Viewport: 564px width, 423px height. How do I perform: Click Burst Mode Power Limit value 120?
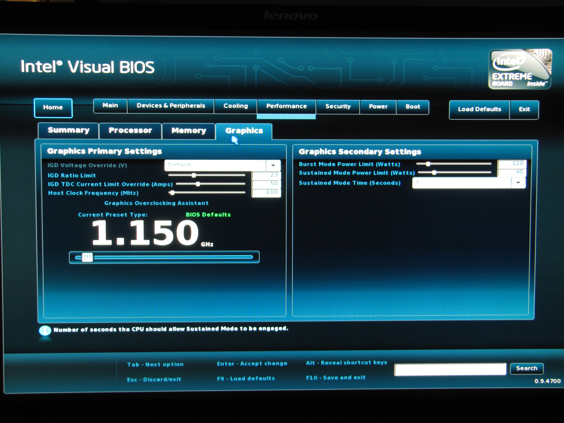[512, 164]
